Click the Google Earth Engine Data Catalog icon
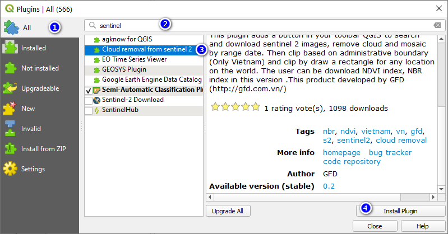Viewport: 448px width, 234px height. click(x=97, y=80)
